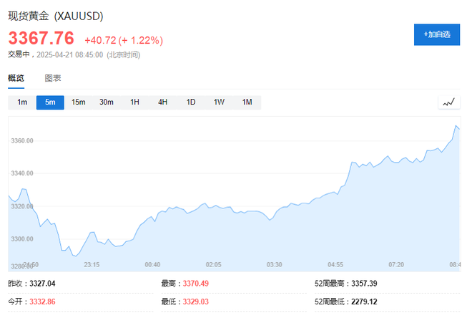Select the 1m timeframe
Screen dimensions: 472x318
point(22,102)
